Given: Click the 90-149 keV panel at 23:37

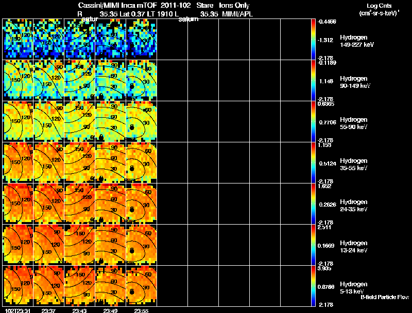Looking at the screenshot, I should [48, 80].
